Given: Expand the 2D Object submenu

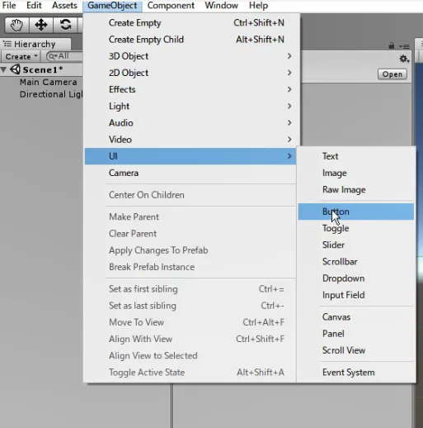Looking at the screenshot, I should tap(190, 73).
